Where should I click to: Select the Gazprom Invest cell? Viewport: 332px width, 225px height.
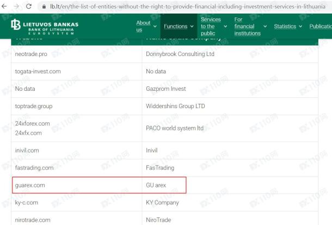pos(230,89)
